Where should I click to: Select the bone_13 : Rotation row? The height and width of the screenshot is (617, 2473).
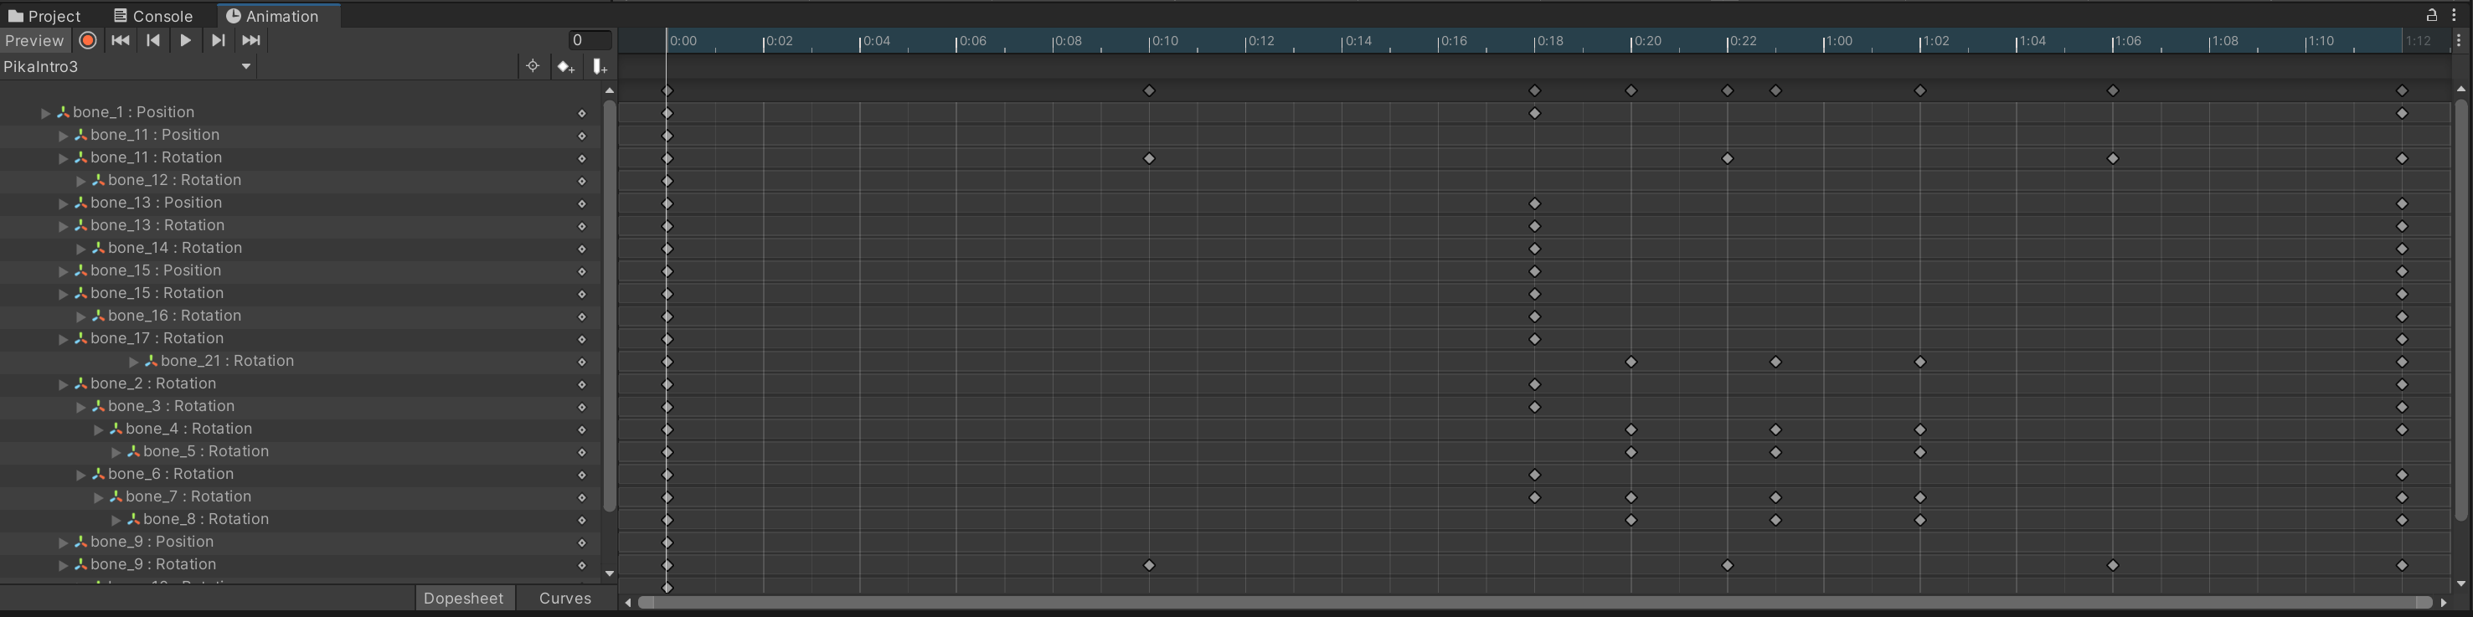tap(301, 225)
